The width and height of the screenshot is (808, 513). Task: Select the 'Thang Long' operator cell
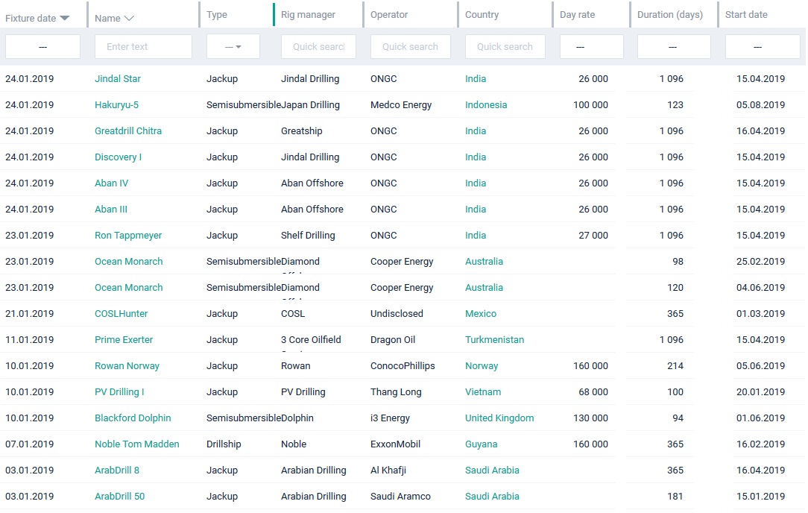[396, 392]
